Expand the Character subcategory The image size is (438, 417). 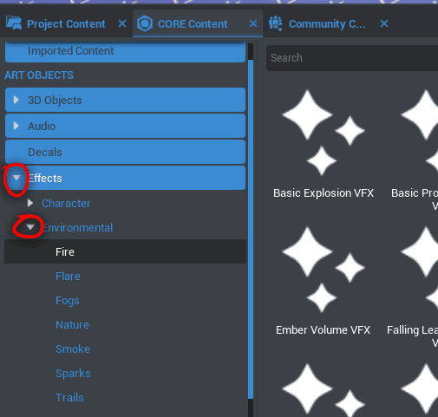pos(30,203)
